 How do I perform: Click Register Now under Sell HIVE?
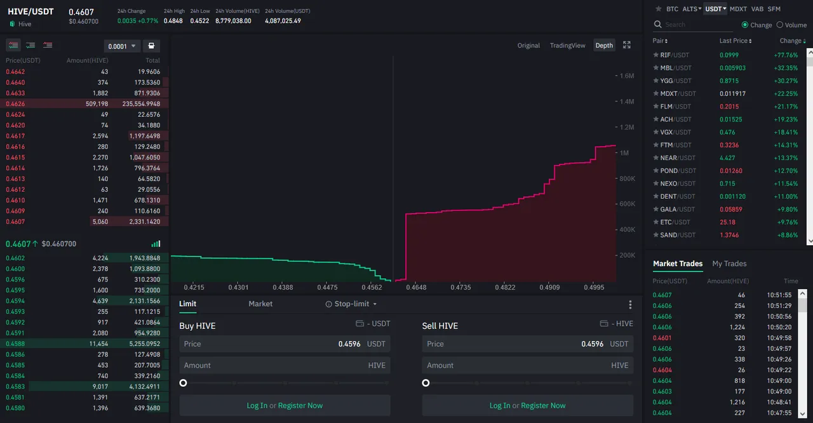point(543,406)
